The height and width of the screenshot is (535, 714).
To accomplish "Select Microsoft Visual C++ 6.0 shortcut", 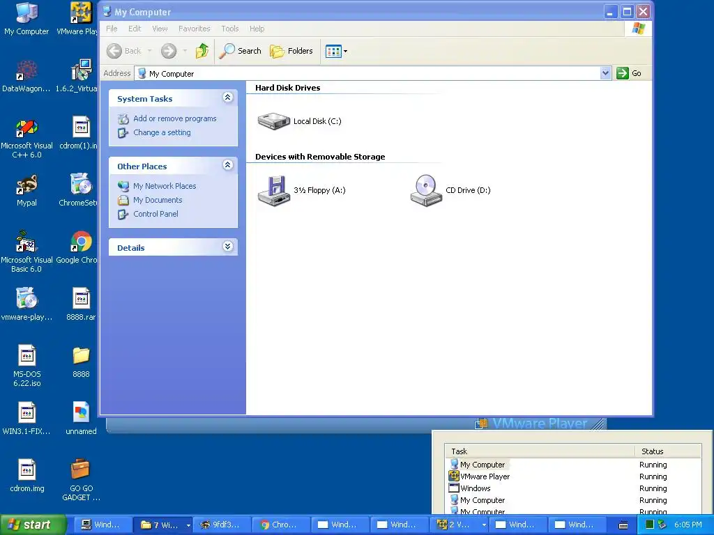I will 26,139.
